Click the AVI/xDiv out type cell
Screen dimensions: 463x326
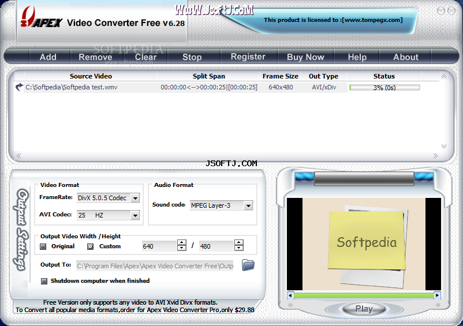324,87
